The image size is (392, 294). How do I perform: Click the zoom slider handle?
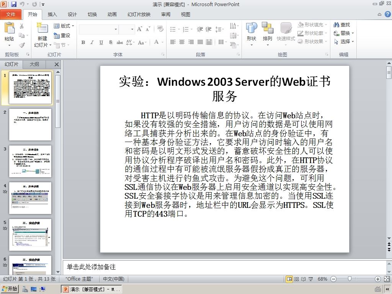coord(350,279)
